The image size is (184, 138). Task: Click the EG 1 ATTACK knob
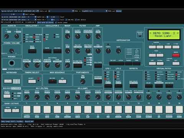(27, 97)
